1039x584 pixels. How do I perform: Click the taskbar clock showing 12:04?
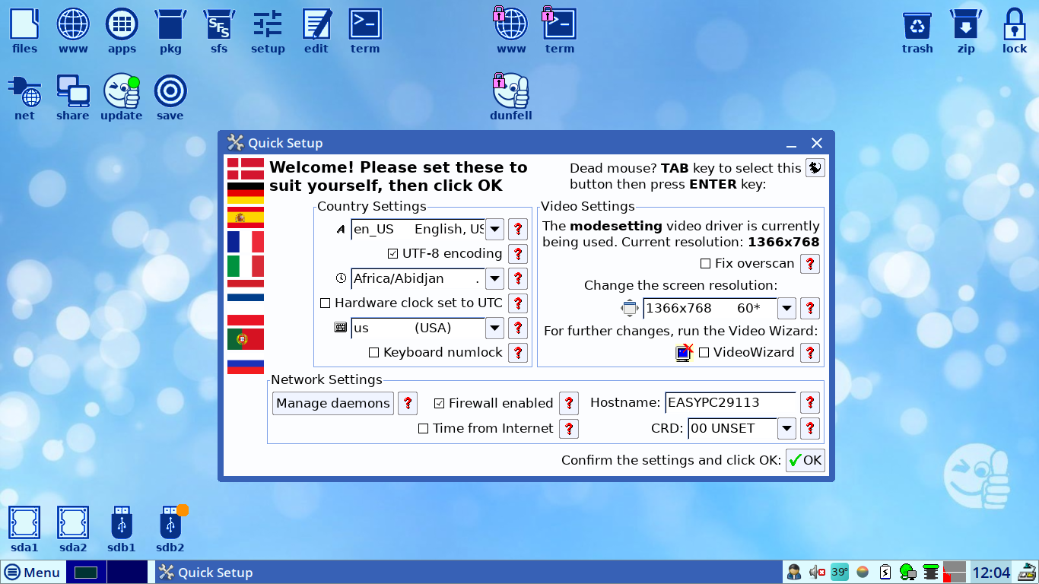coord(991,573)
